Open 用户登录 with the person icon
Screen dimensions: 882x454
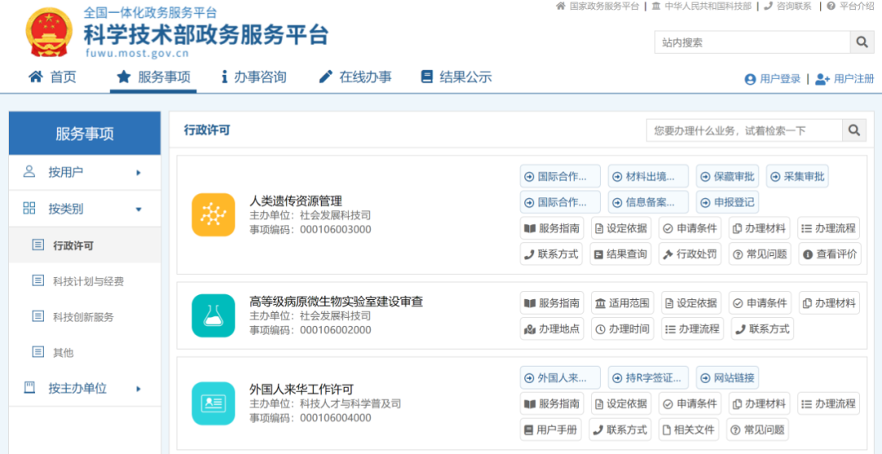coord(772,79)
